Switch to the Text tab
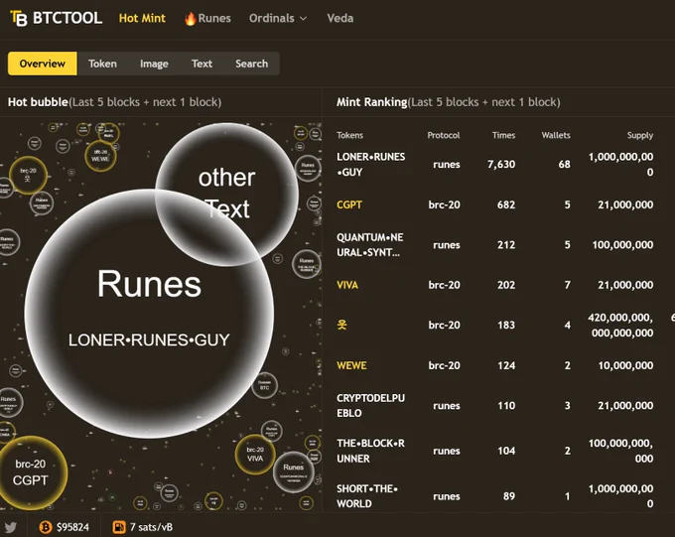This screenshot has height=537, width=675. click(202, 64)
